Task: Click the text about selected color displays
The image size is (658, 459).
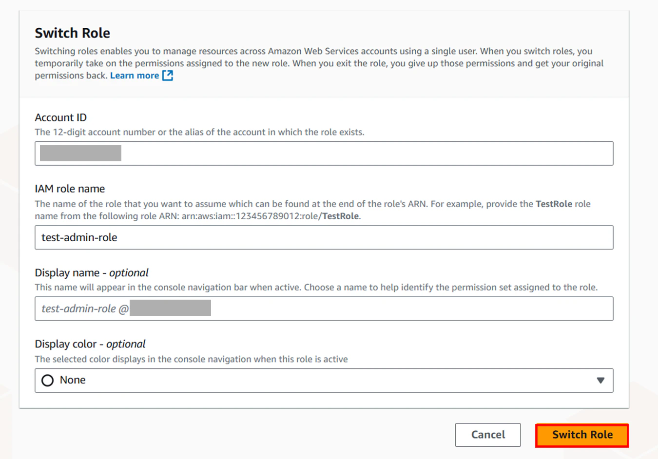Action: point(191,359)
